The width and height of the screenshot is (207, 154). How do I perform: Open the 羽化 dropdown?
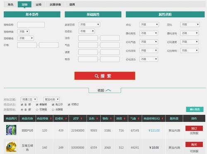[x=190, y=24]
